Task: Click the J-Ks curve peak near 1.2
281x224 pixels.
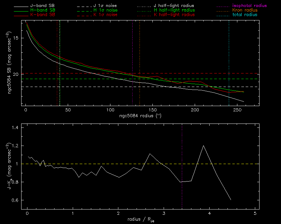Action: pyautogui.click(x=203, y=146)
